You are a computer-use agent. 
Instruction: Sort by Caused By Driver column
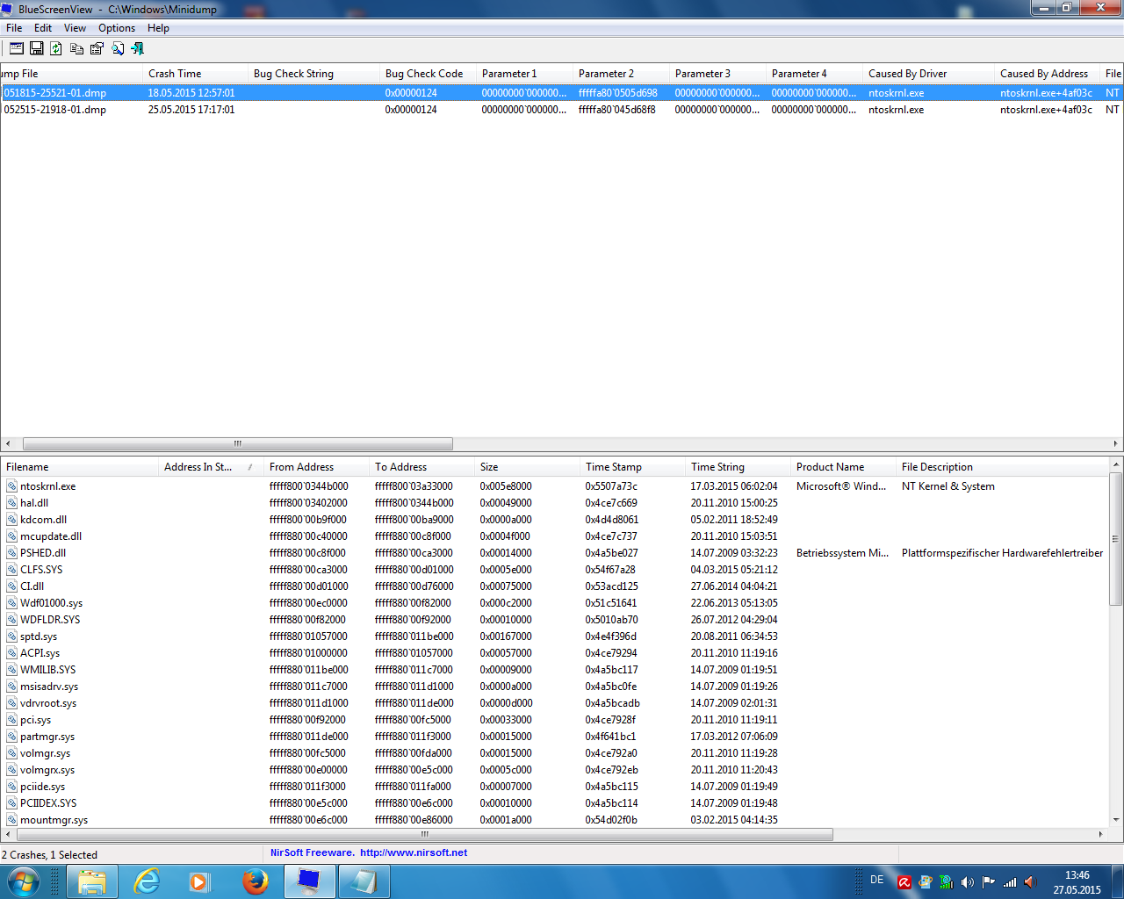928,74
